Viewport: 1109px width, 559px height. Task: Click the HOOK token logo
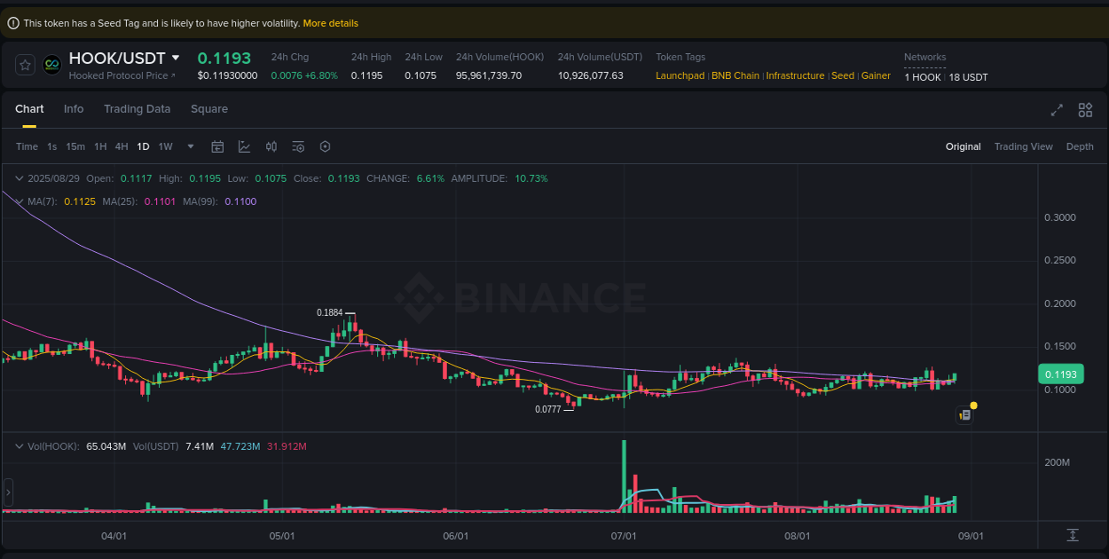tap(51, 64)
